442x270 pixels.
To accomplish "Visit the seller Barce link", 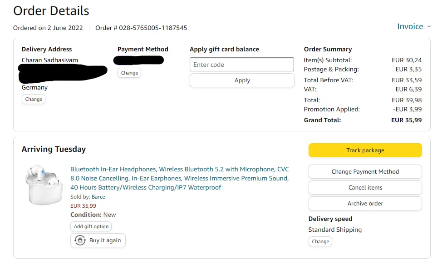I will 98,197.
